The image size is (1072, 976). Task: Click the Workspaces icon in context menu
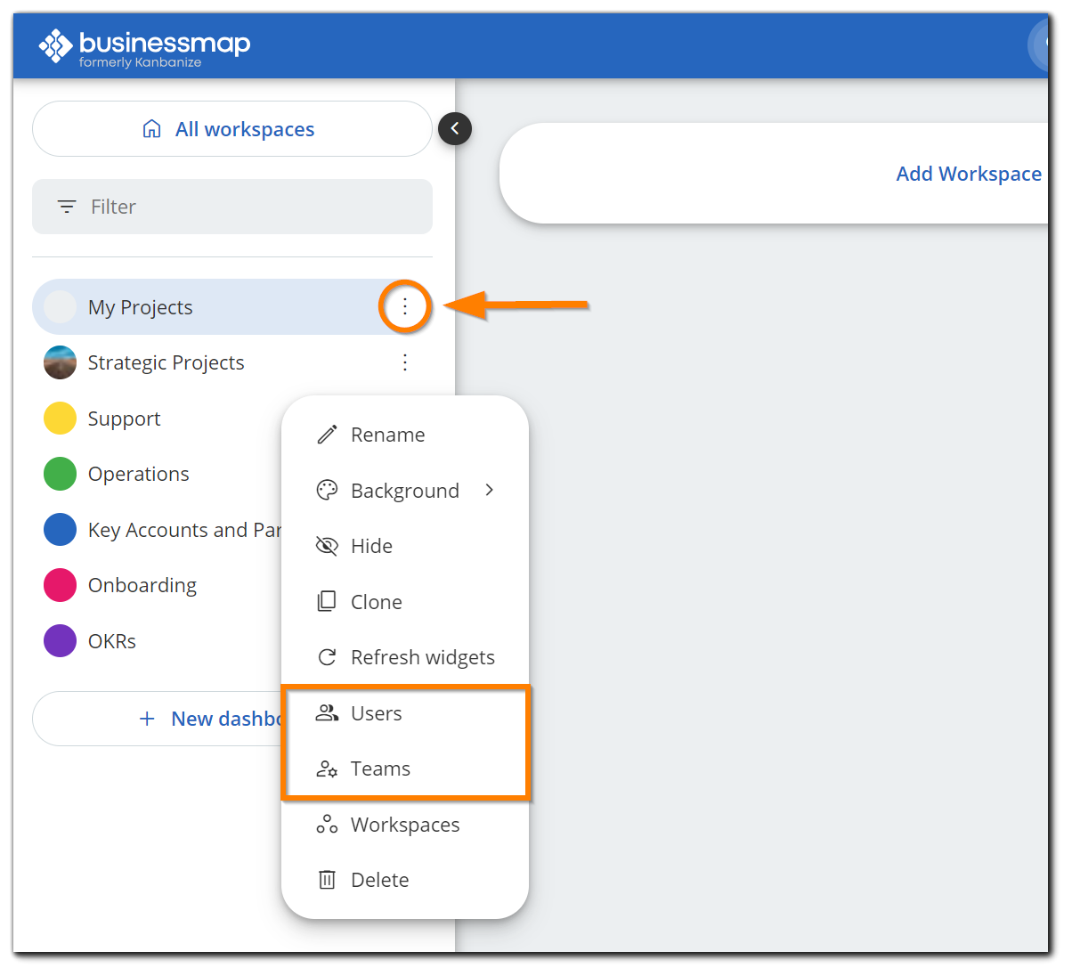(x=327, y=825)
